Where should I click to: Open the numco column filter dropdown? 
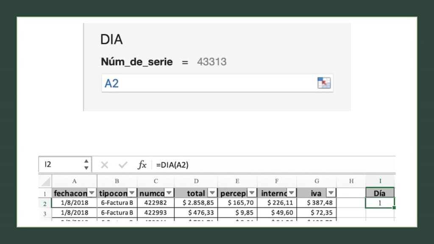170,193
